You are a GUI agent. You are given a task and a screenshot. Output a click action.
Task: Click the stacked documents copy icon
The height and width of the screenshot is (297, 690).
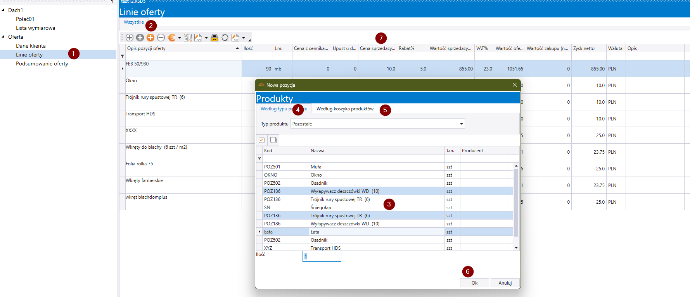[188, 38]
